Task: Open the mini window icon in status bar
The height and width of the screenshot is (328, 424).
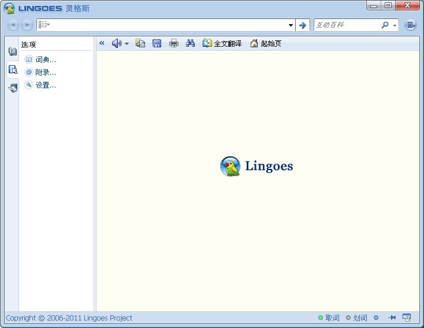Action: pos(407,318)
